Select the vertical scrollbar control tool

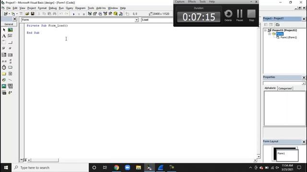point(10,61)
